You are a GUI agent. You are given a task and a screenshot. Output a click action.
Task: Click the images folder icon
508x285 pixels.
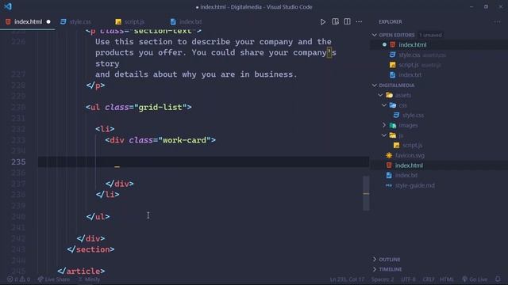coord(393,125)
